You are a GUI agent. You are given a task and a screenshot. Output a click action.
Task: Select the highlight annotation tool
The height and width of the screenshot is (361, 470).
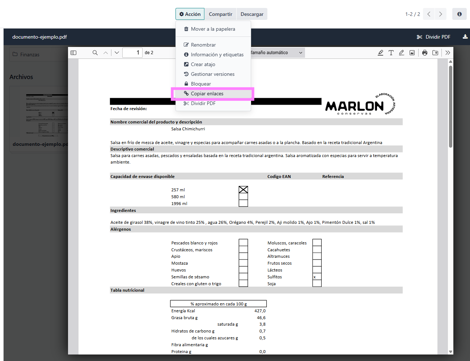coord(380,53)
